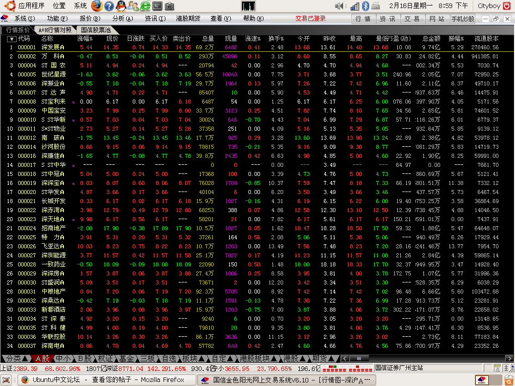Expand the 板块▲ selector at the bottom
Image resolution: width=515 pixels, height=386 pixels.
pos(194,358)
